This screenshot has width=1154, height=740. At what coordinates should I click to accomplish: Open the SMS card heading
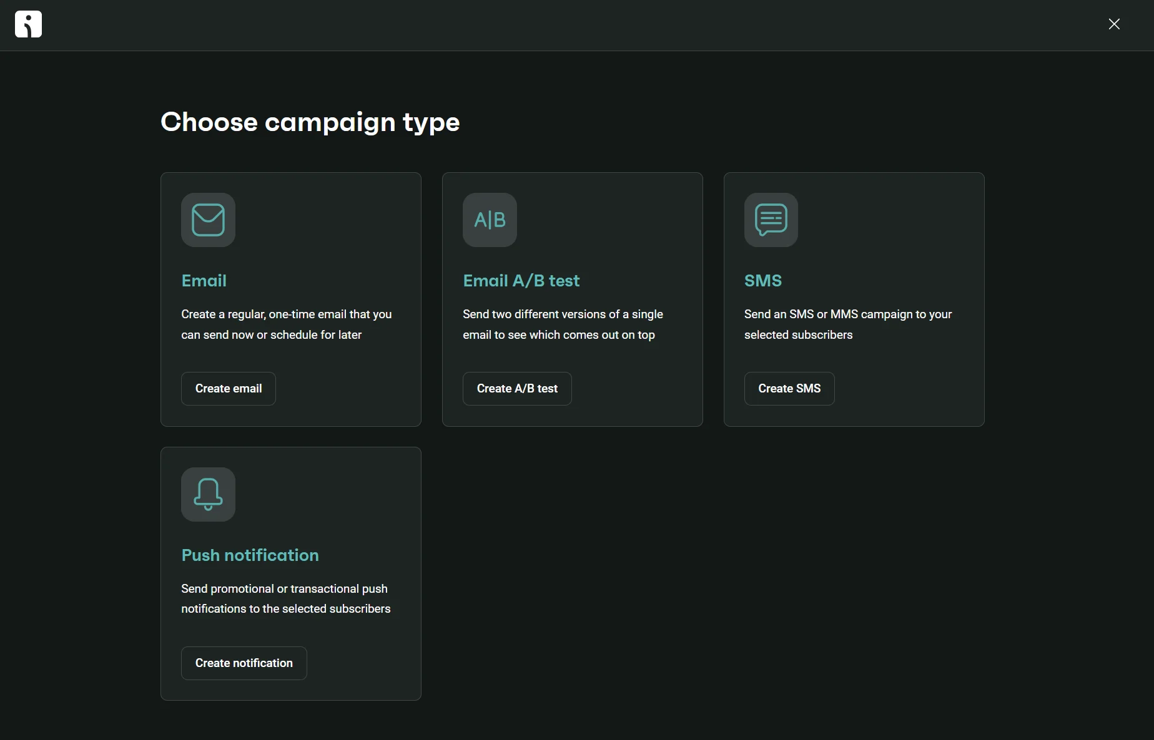click(763, 281)
